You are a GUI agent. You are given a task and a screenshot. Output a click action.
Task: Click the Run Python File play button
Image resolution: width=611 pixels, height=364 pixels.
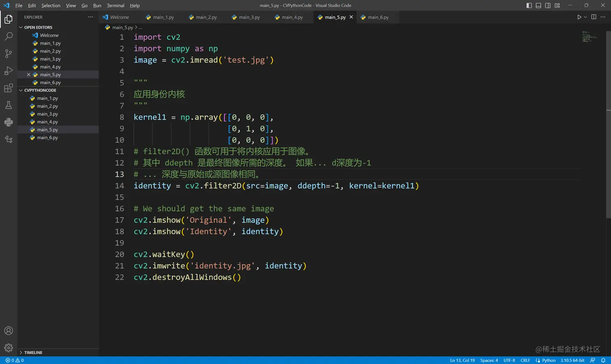[579, 17]
